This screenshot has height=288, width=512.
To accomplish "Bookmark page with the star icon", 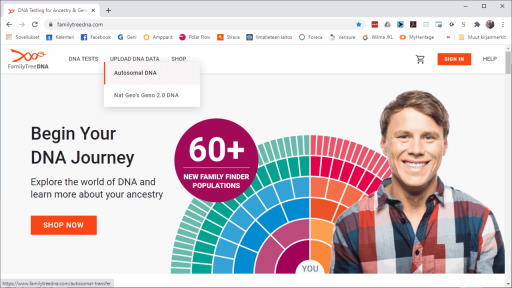I will tap(358, 24).
